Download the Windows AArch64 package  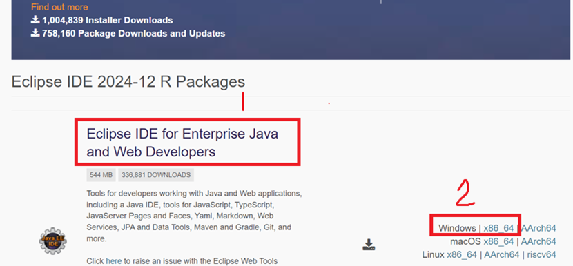[x=538, y=228]
